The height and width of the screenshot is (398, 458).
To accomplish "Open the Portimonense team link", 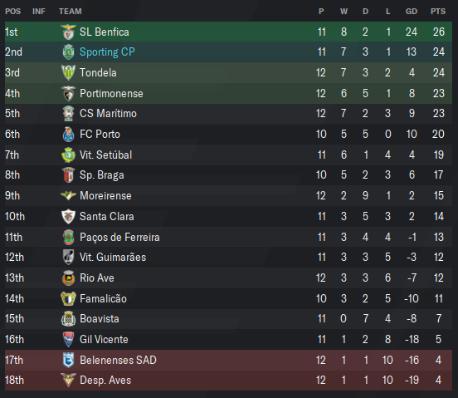I will pyautogui.click(x=111, y=94).
